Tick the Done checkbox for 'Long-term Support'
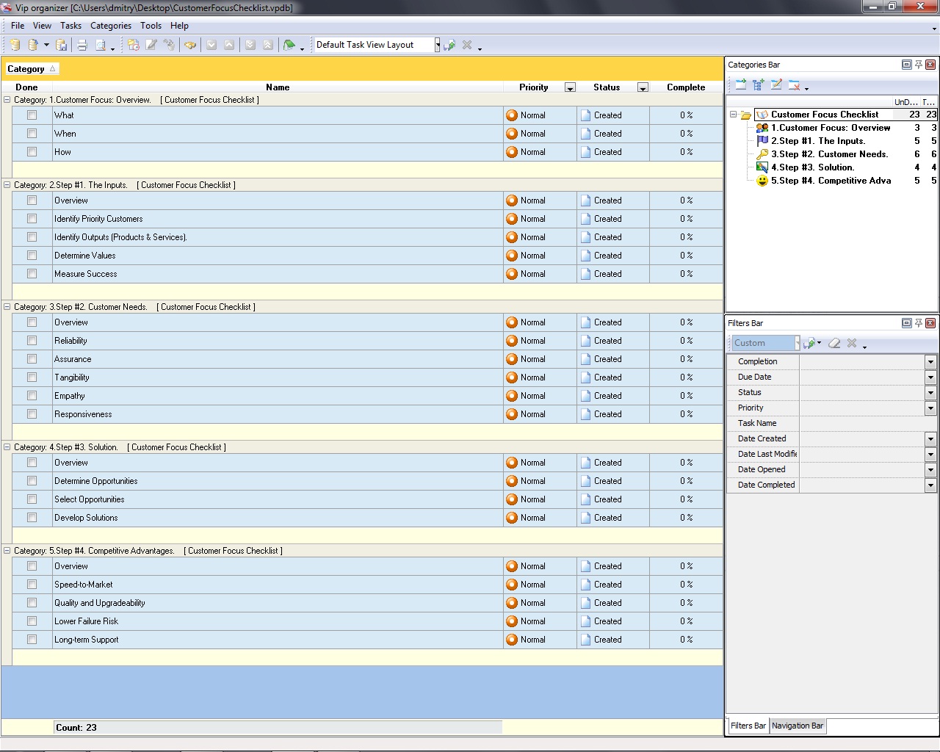 click(32, 640)
